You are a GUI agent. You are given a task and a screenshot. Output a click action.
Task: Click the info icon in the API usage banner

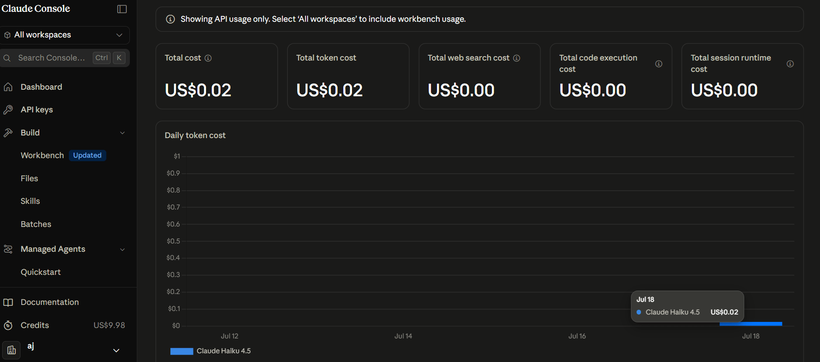coord(170,19)
